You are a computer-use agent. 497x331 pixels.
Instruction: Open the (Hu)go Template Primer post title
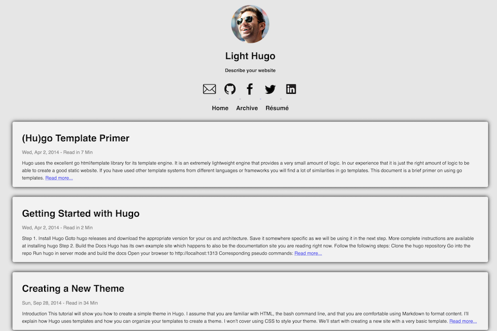(x=76, y=138)
